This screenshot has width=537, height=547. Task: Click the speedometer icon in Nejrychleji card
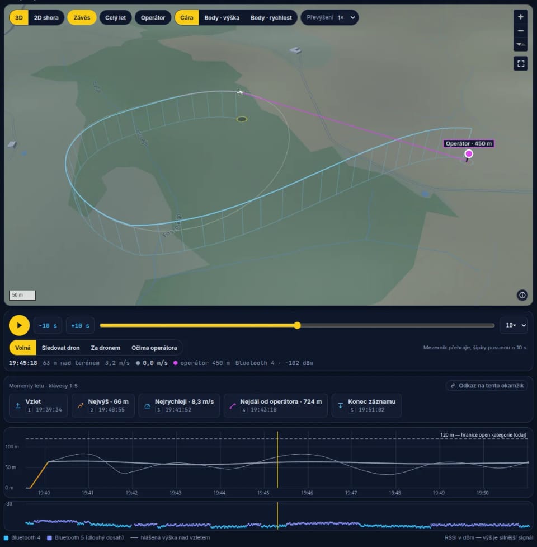(148, 405)
